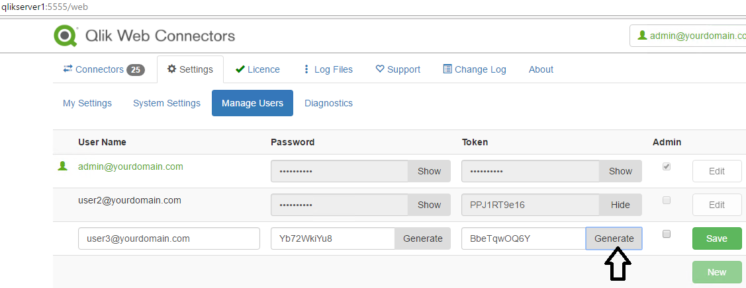Toggle Admin checkbox for admin@yourdomain.com

pos(667,167)
